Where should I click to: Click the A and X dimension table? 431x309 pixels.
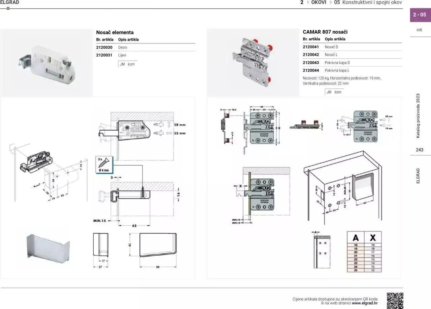tap(364, 251)
